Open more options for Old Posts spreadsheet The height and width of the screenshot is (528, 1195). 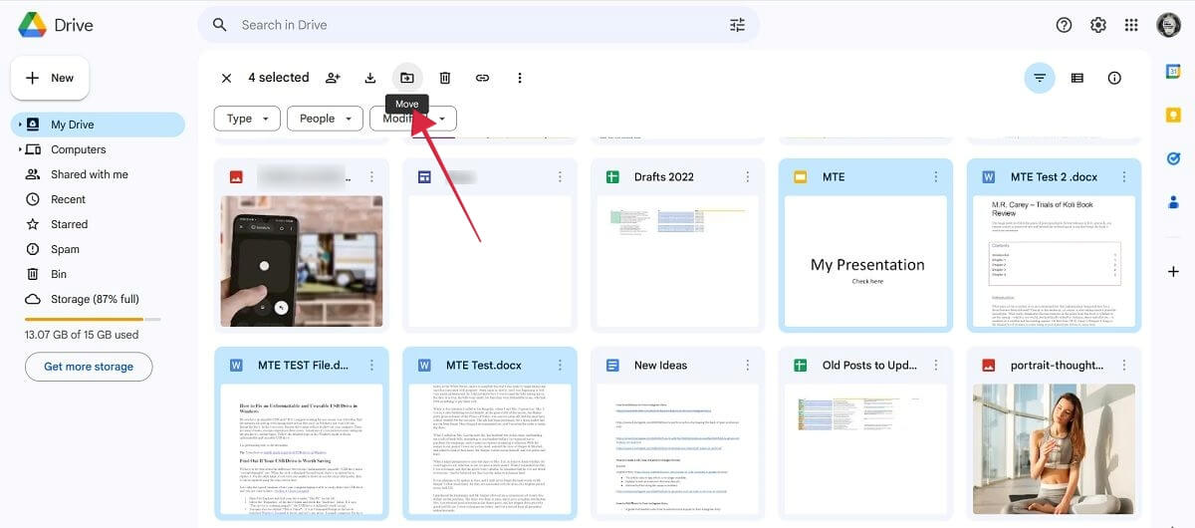(935, 365)
